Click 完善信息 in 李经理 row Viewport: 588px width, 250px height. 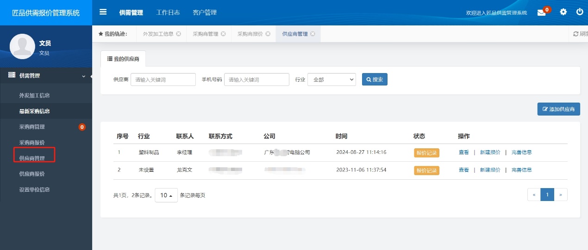[x=521, y=152]
